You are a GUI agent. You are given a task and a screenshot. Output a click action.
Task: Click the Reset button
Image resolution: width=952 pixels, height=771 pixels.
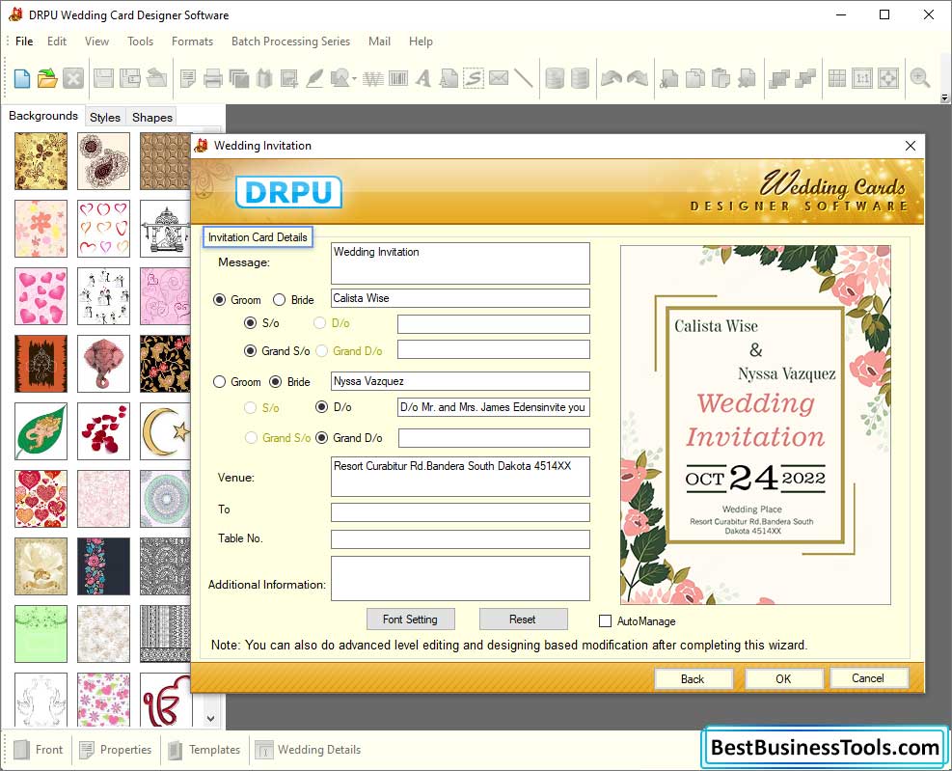tap(523, 620)
